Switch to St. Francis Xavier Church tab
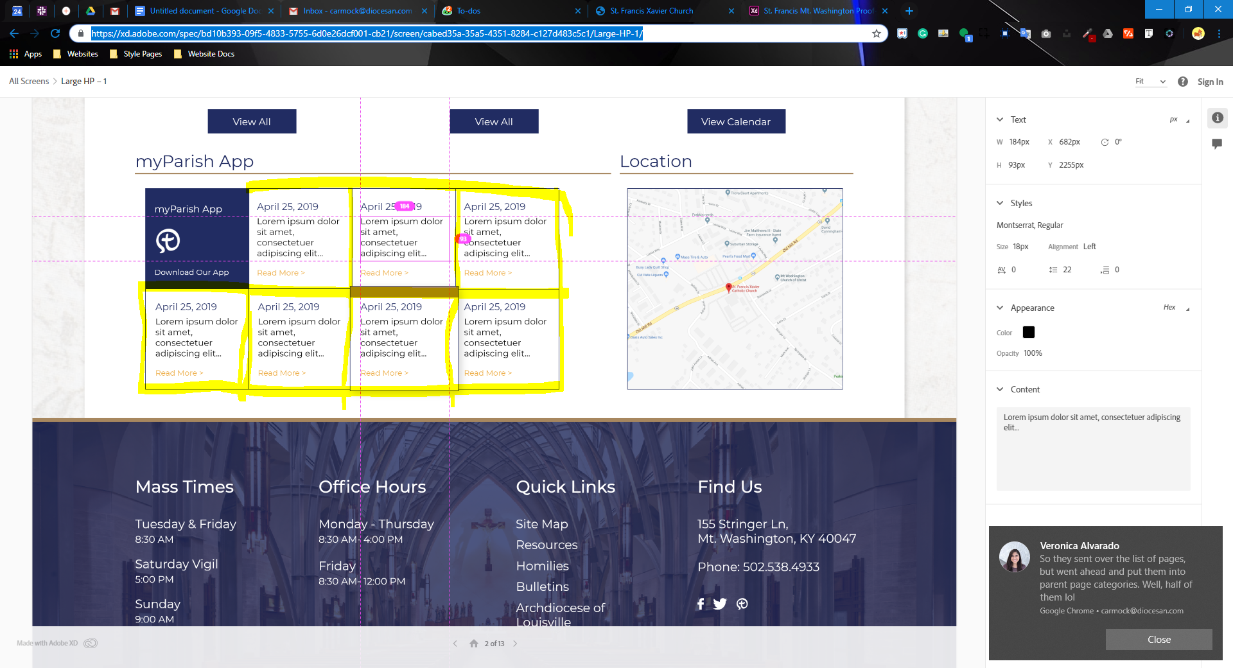This screenshot has height=668, width=1233. pos(660,11)
